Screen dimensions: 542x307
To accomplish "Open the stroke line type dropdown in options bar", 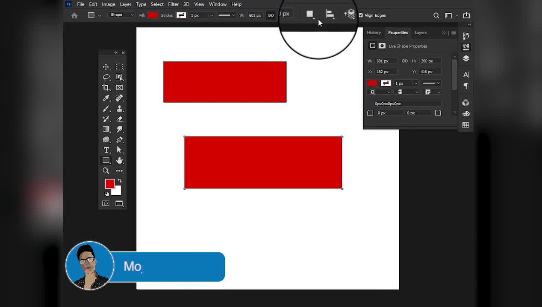I will (x=227, y=15).
